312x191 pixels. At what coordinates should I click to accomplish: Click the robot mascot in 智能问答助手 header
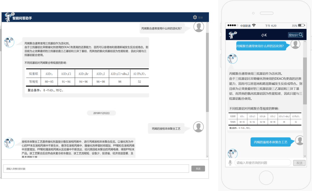tap(8, 17)
